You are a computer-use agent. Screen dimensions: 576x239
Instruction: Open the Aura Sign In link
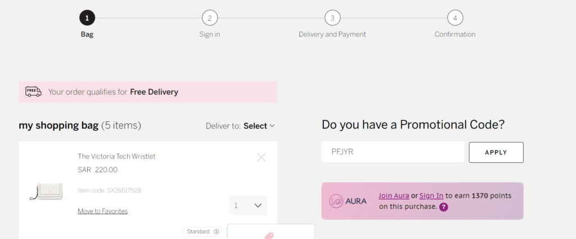(431, 196)
